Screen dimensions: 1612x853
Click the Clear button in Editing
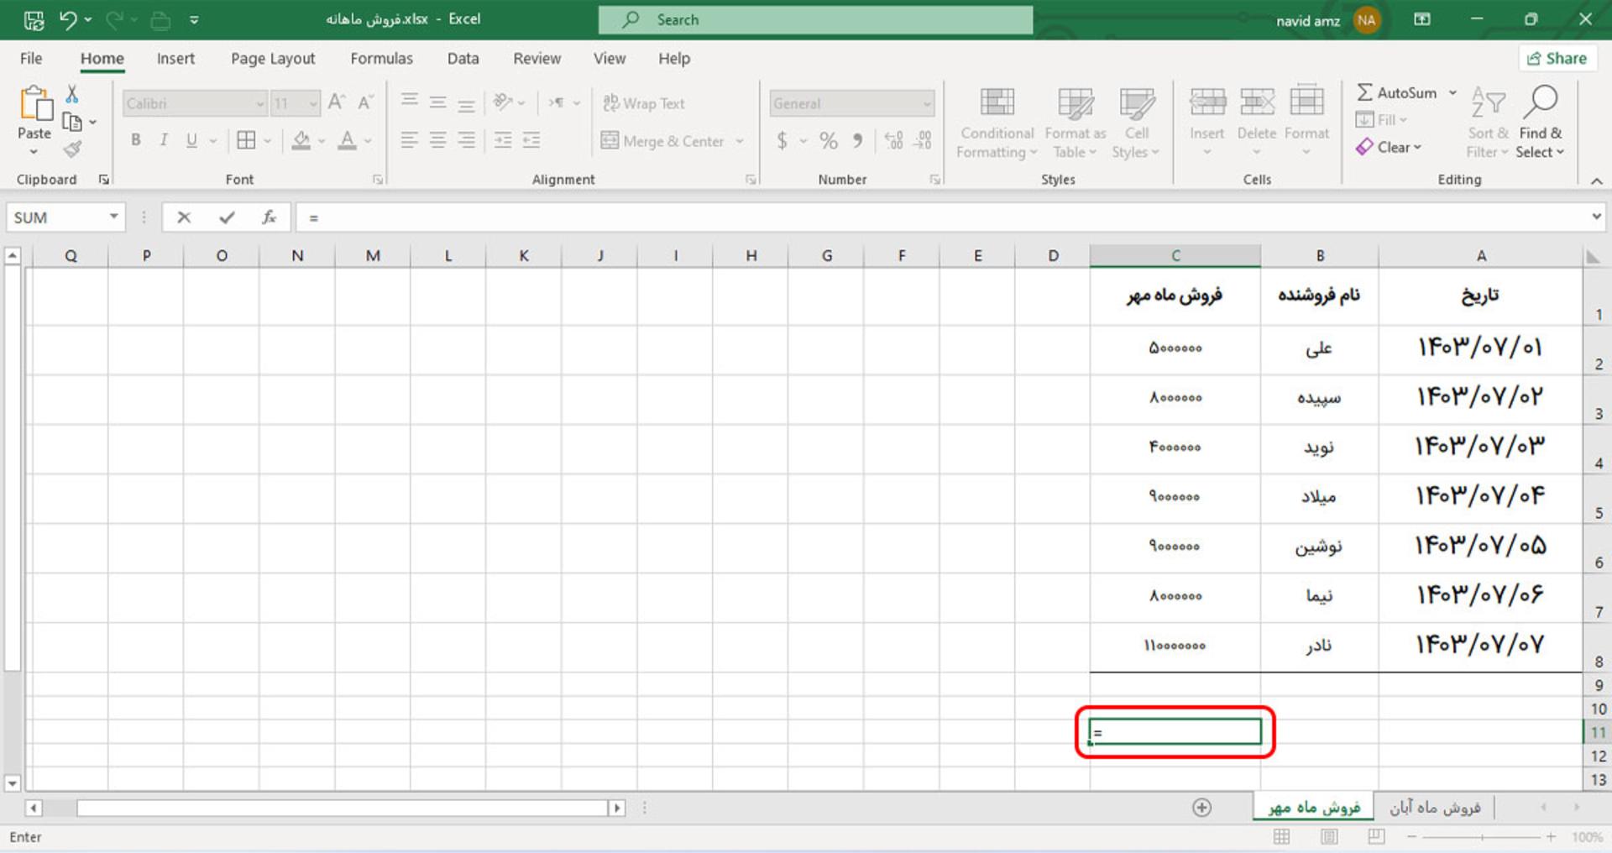click(1390, 147)
